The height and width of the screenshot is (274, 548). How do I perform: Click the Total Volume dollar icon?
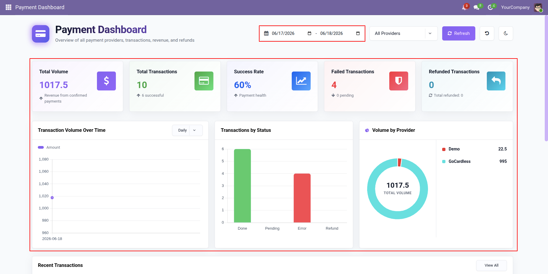click(x=106, y=81)
